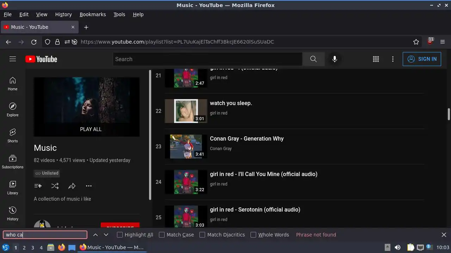The height and width of the screenshot is (253, 451).
Task: Go back in Firefox
Action: coord(8,42)
